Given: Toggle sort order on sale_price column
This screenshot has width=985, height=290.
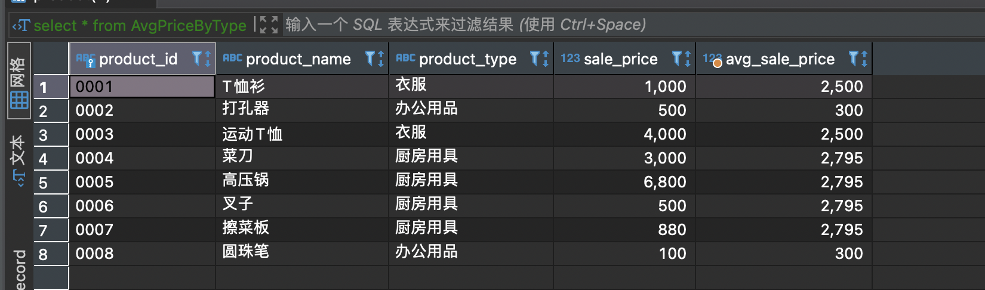Looking at the screenshot, I should click(x=687, y=58).
